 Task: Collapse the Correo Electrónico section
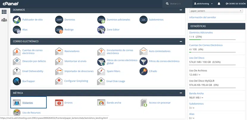pyautogui.click(x=181, y=41)
